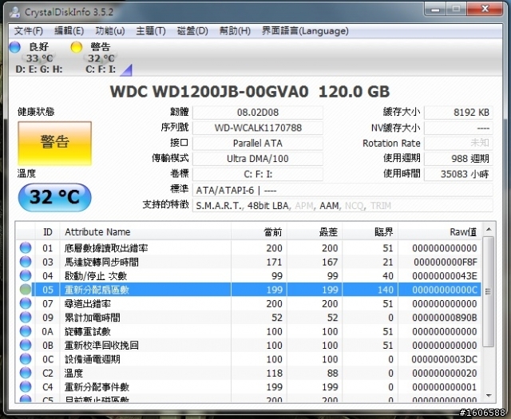Viewport: 511px width, 419px height.
Task: Select the 溫度 attribute name in C2 row
Action: [x=73, y=374]
